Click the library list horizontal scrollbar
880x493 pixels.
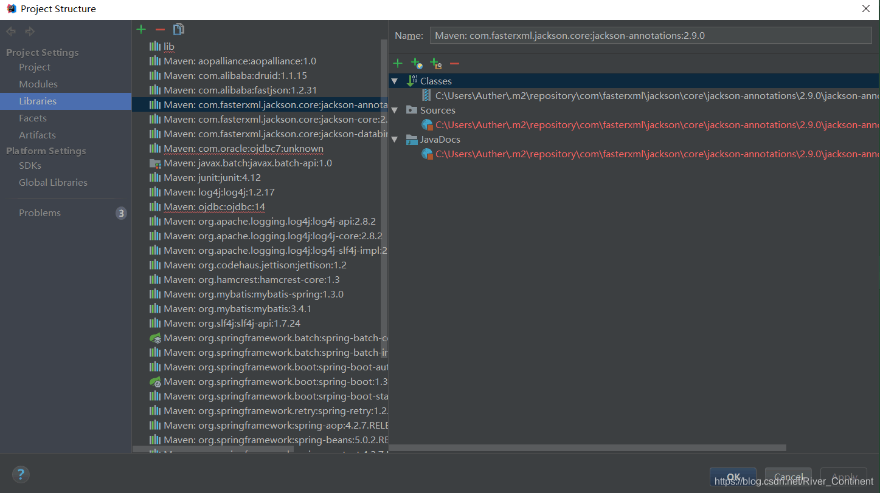pos(213,449)
